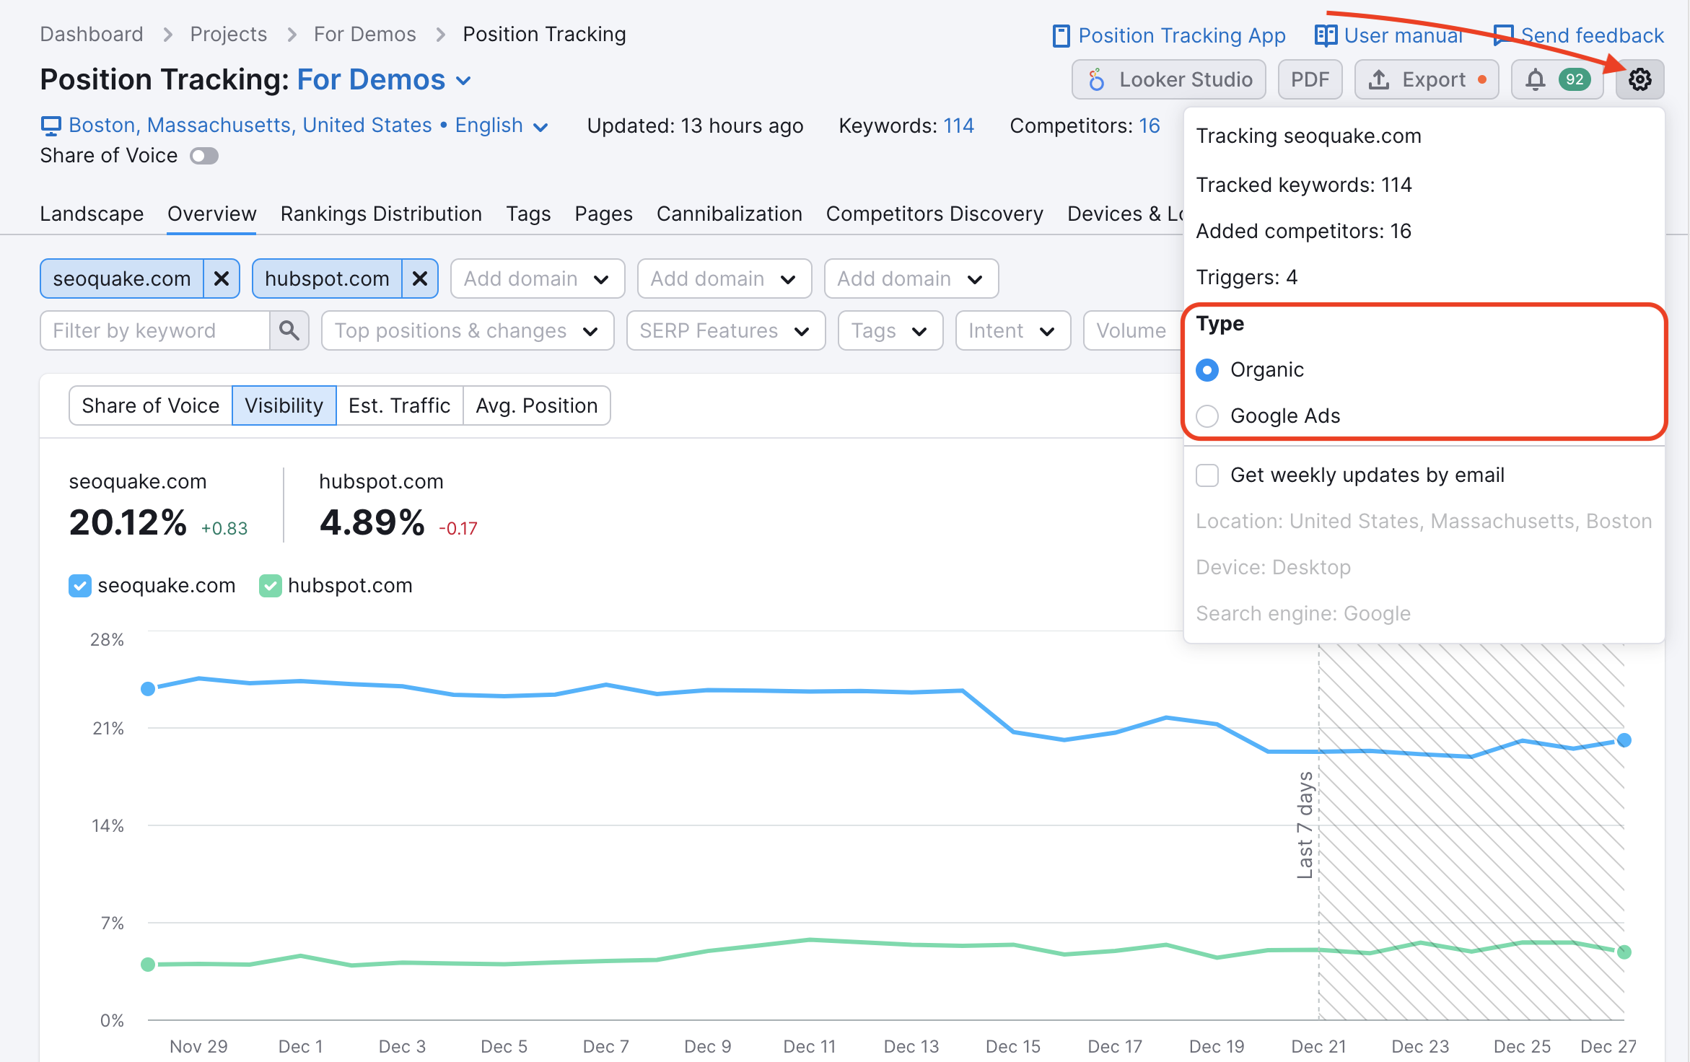
Task: Check Get weekly updates by email
Action: 1207,475
